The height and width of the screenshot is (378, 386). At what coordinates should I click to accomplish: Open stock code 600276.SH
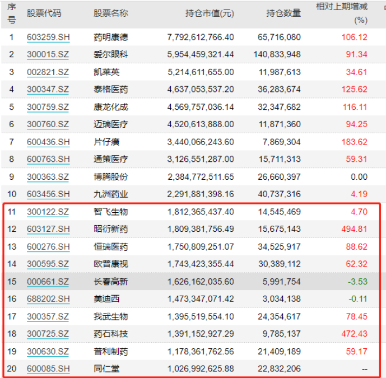48,247
